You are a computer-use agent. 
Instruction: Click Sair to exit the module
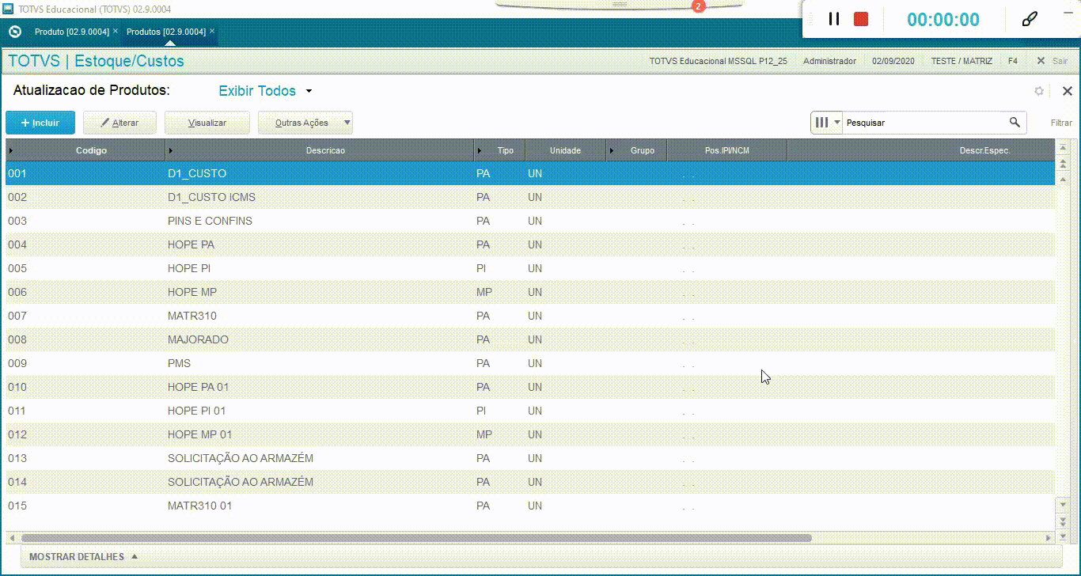pyautogui.click(x=1053, y=61)
